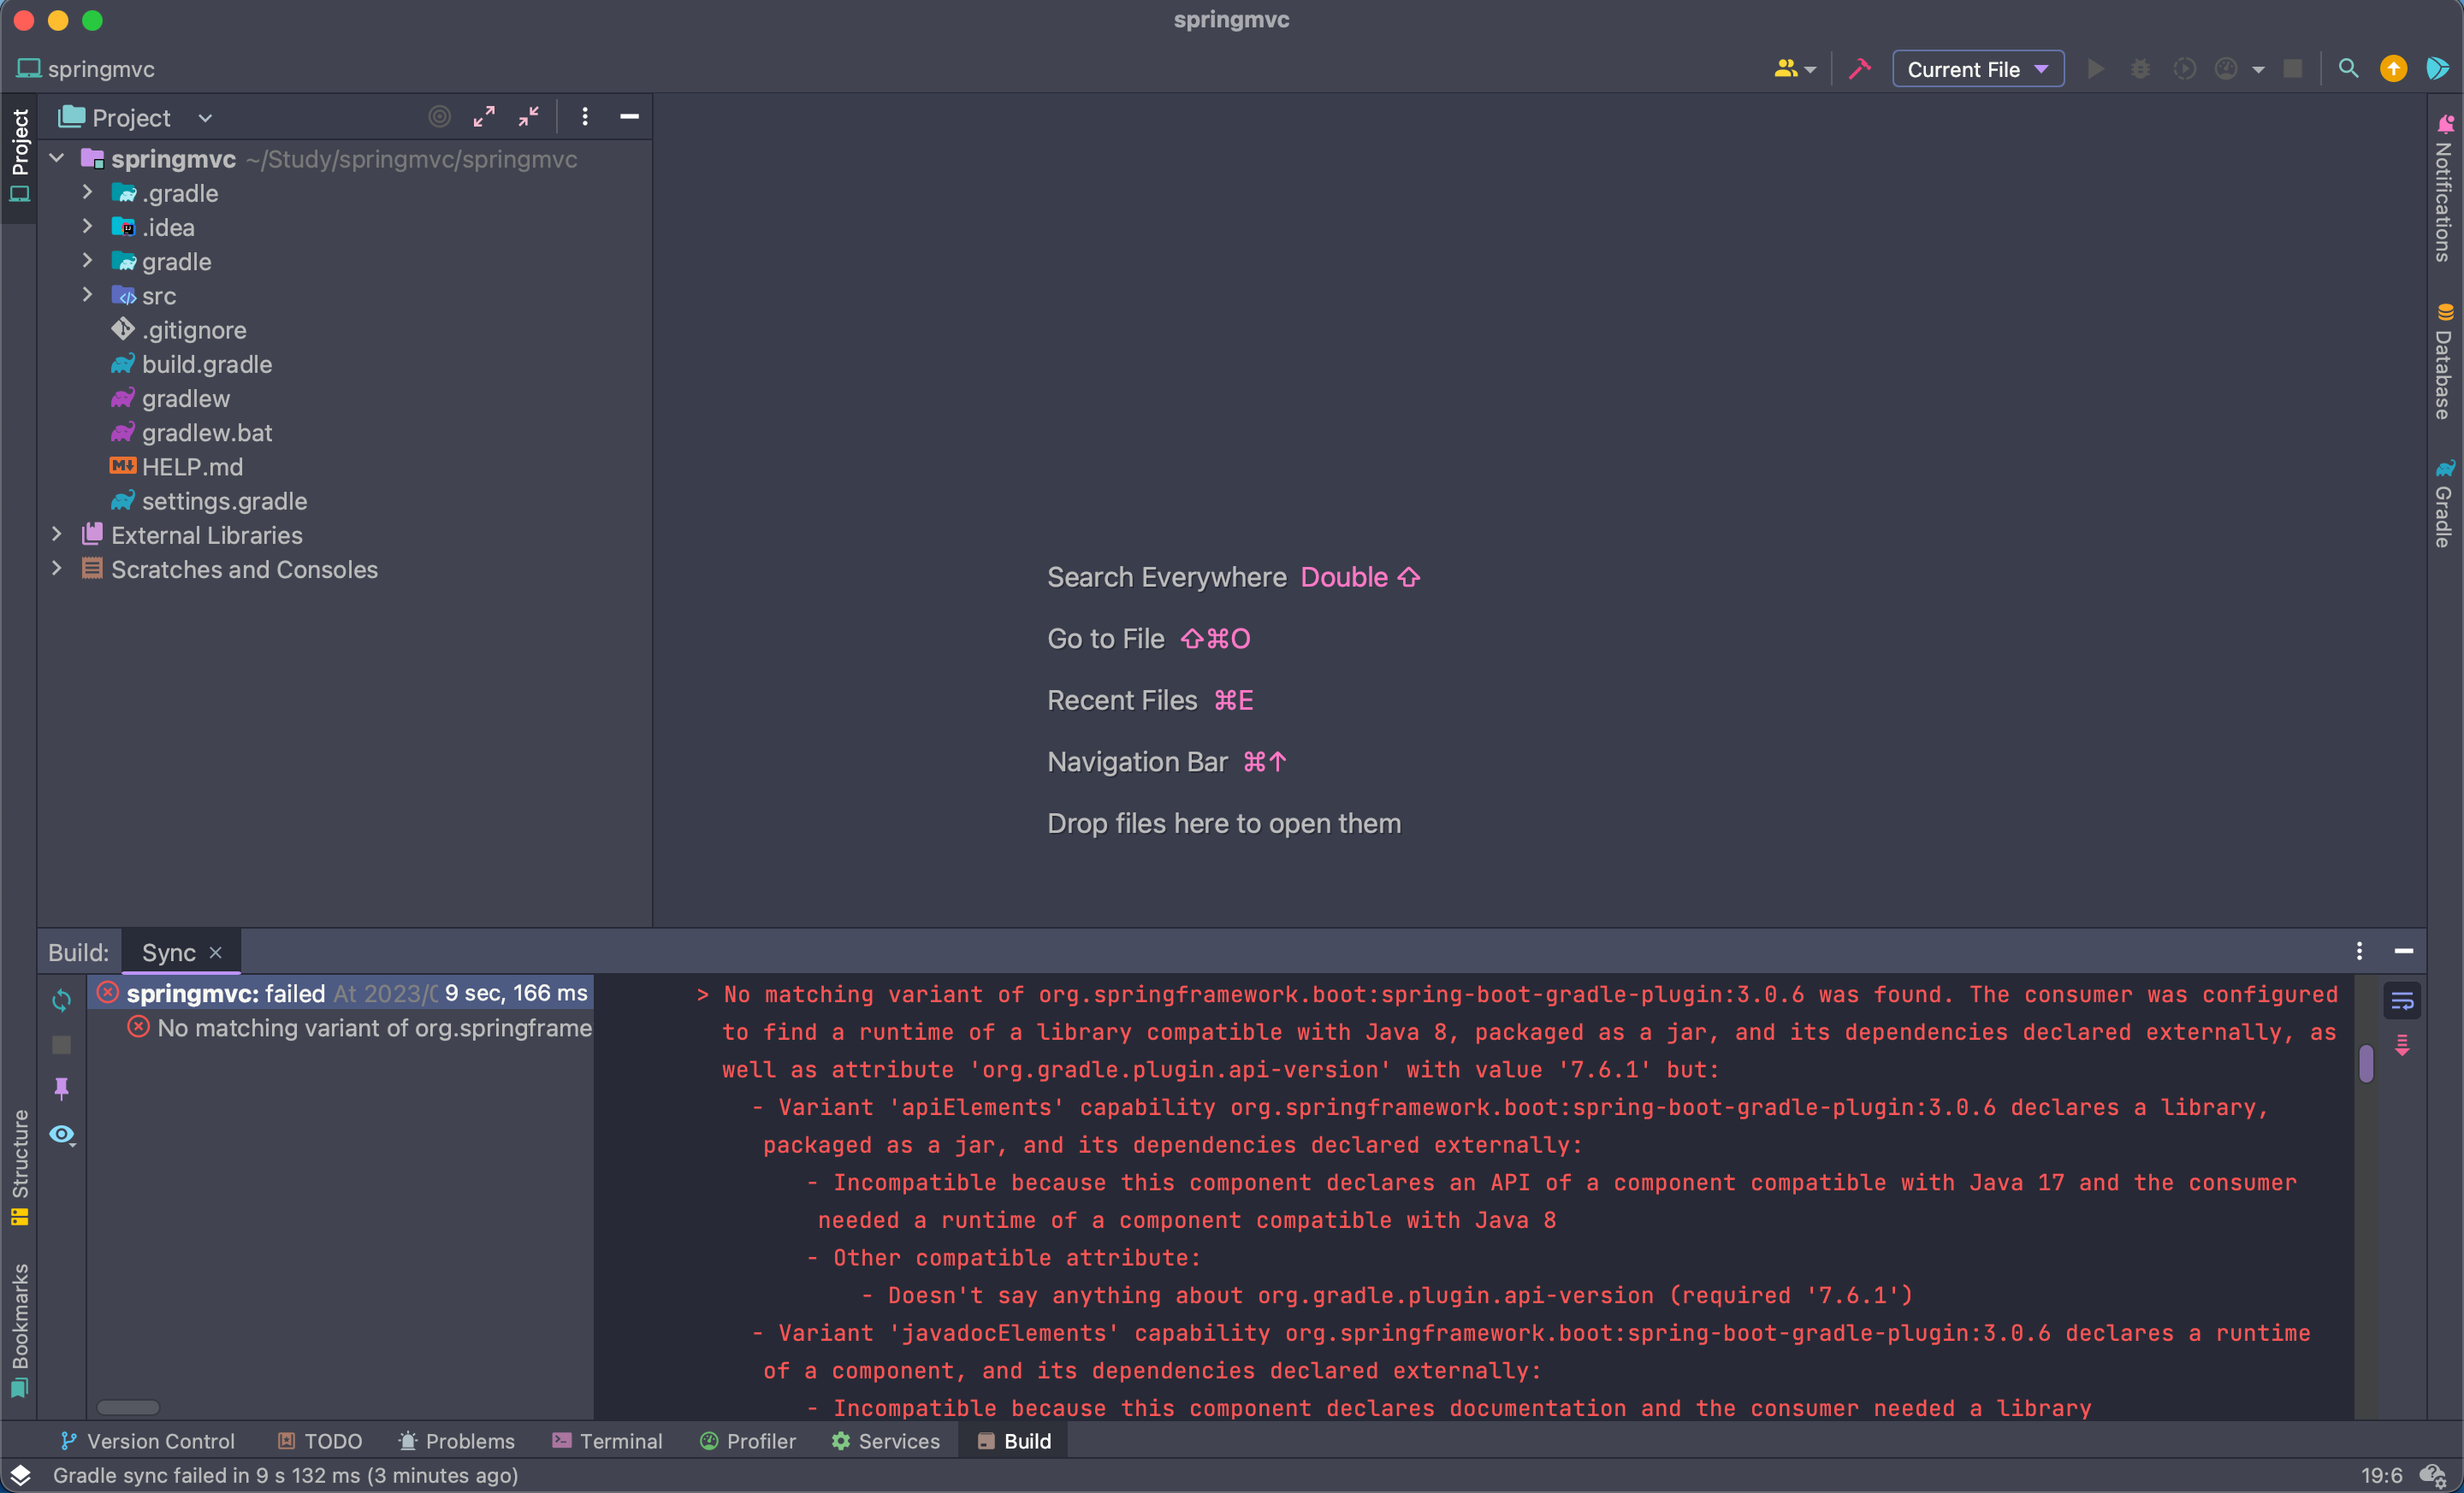Click Select Opened File target icon
Image resolution: width=2464 pixels, height=1493 pixels.
(x=439, y=117)
